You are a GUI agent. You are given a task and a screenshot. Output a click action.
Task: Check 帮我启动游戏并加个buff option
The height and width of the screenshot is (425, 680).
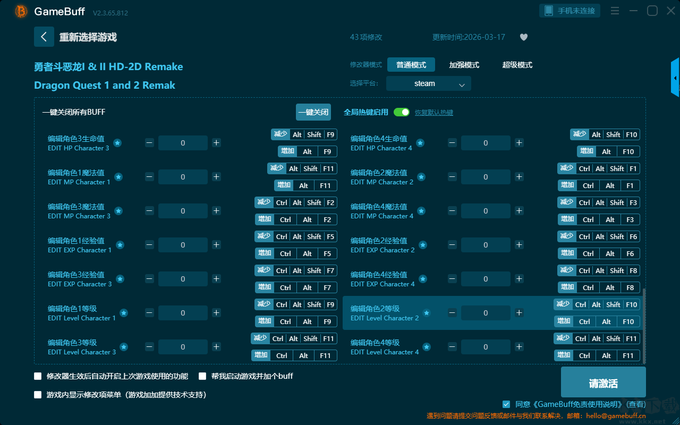(x=202, y=376)
